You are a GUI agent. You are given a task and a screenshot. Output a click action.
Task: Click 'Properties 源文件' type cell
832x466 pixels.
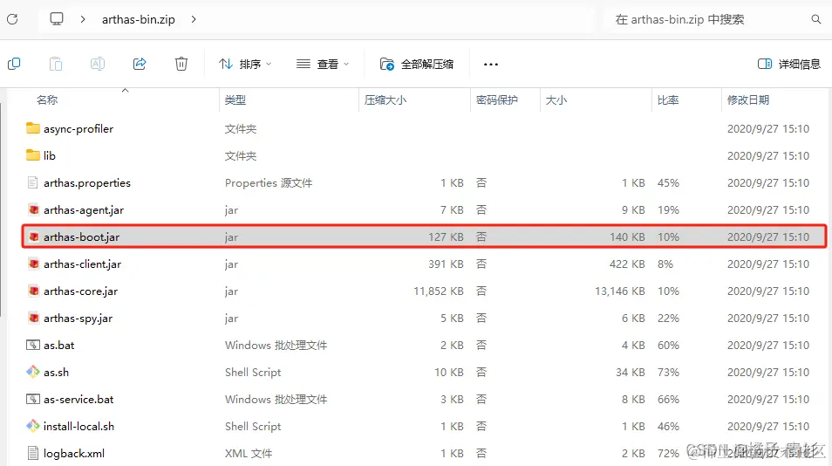[269, 183]
